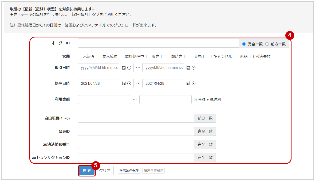
Task: Open the calendar icon beside 処理日時 start field
Action: point(123,83)
